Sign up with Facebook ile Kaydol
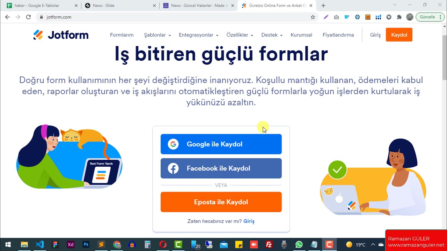 [x=221, y=168]
